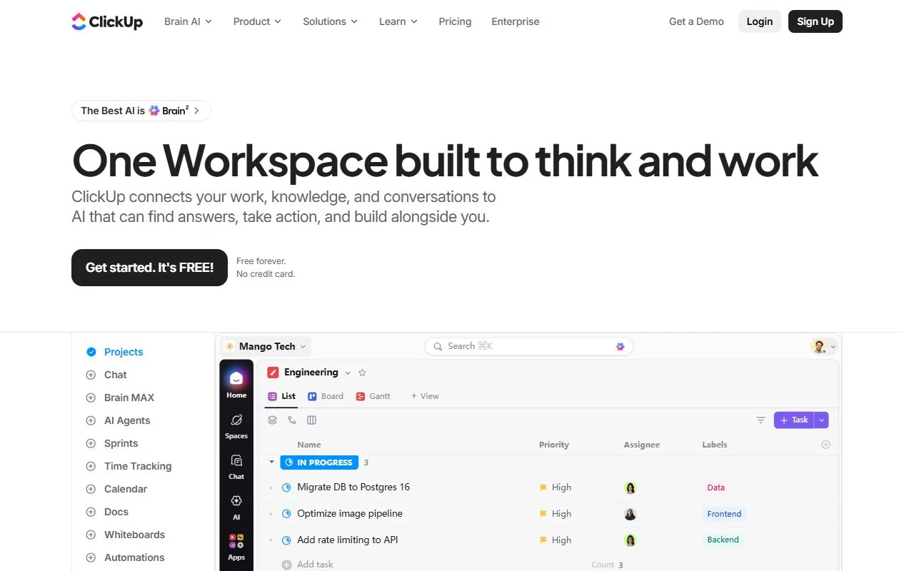Select the checked Projects feature option
Image resolution: width=914 pixels, height=571 pixels.
pos(114,352)
